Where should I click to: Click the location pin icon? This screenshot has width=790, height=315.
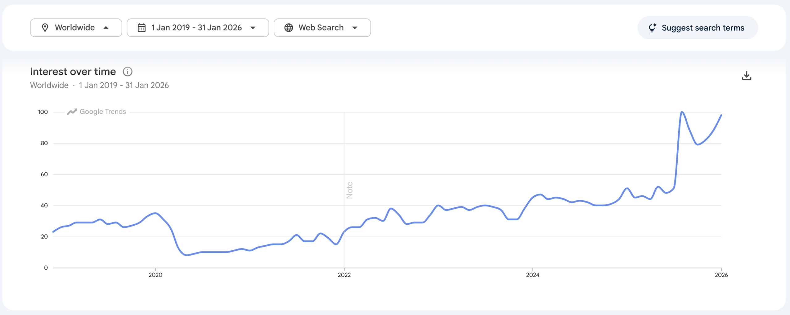45,28
